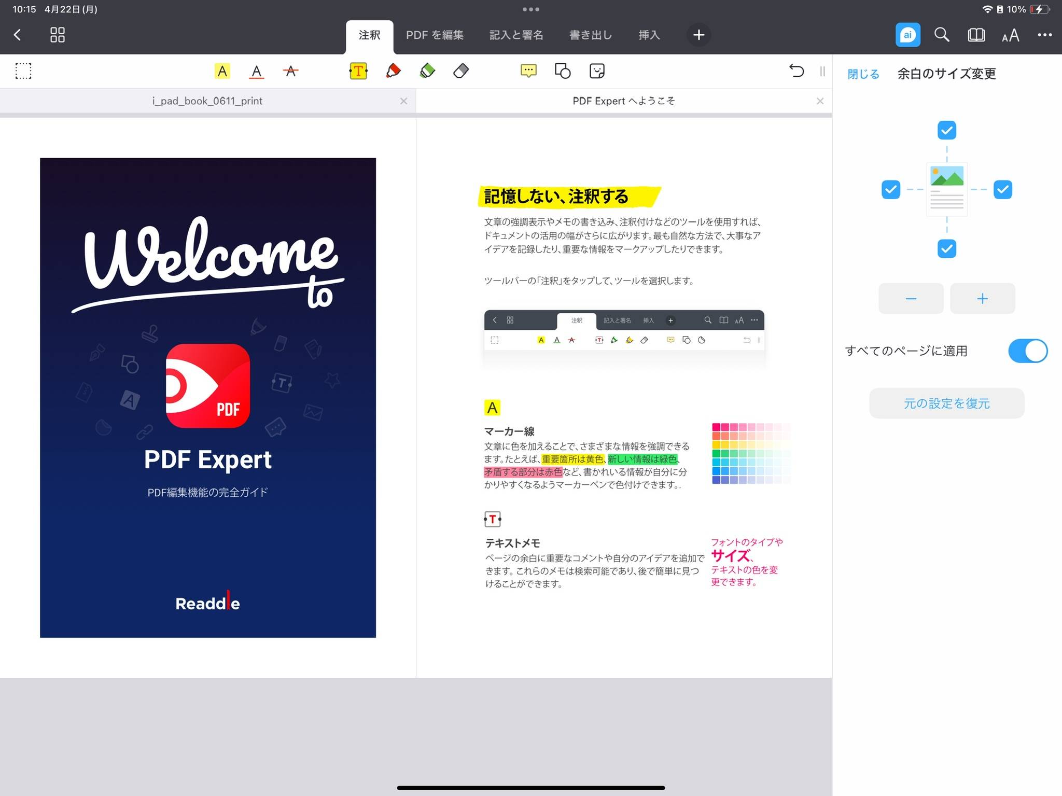
Task: Tap the マーカー線 heading
Action: [x=509, y=431]
